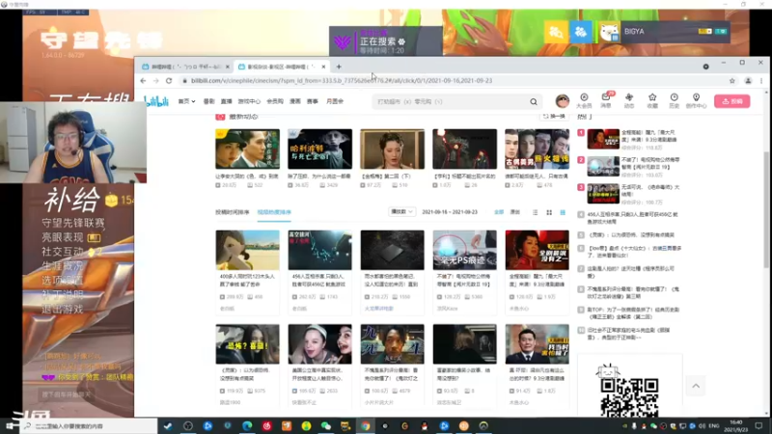The width and height of the screenshot is (772, 434).
Task: Click the pink 投稿 upload button
Action: point(732,101)
